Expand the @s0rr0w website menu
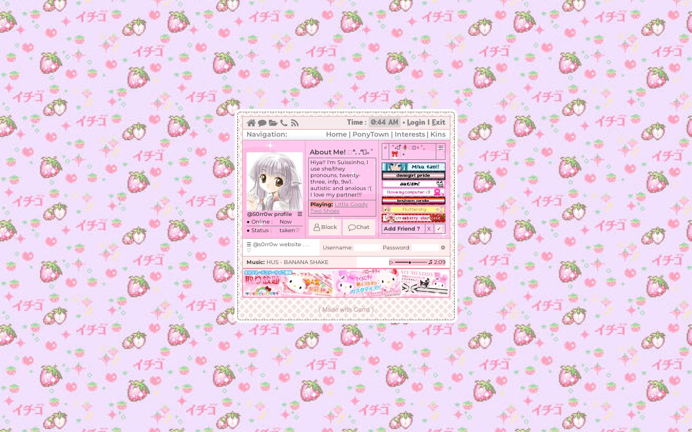692x432 pixels. [x=249, y=245]
